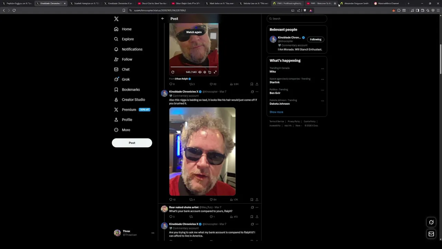This screenshot has height=249, width=442.
Task: Like the video post with 62 likes
Action: (x=213, y=84)
